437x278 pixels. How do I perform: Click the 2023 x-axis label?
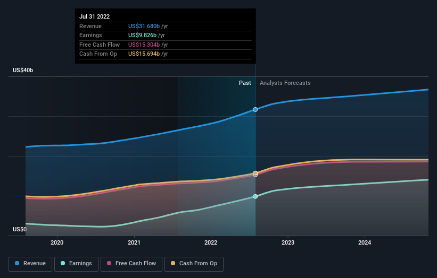tap(288, 243)
